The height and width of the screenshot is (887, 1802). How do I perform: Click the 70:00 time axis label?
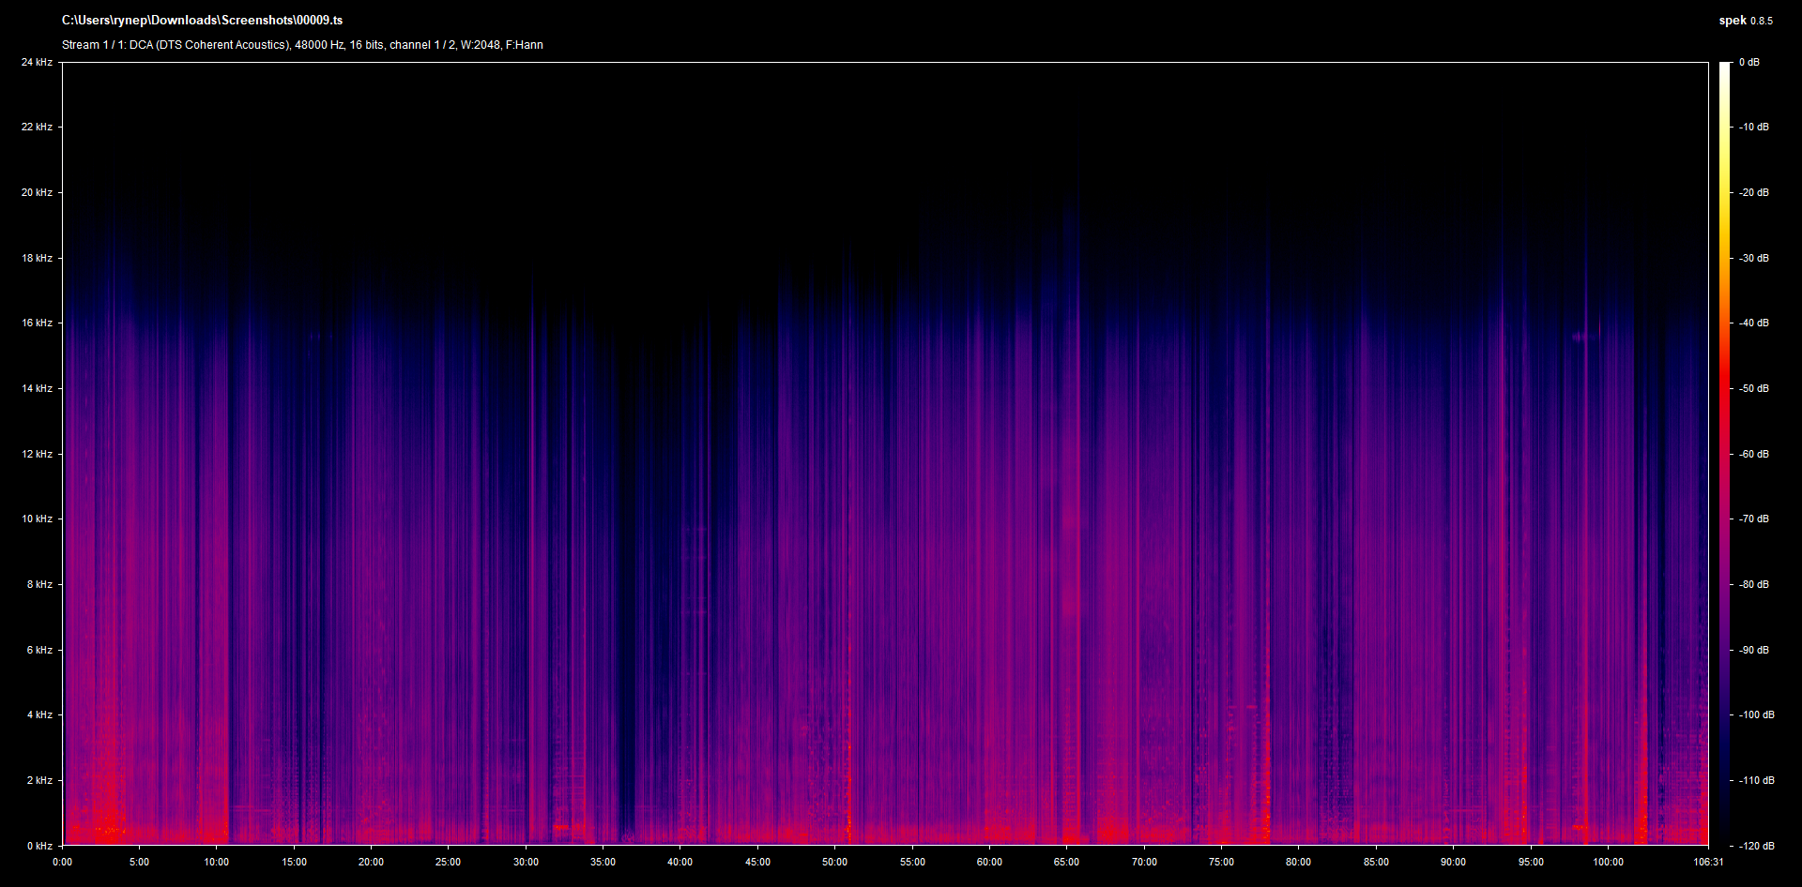tap(1144, 862)
